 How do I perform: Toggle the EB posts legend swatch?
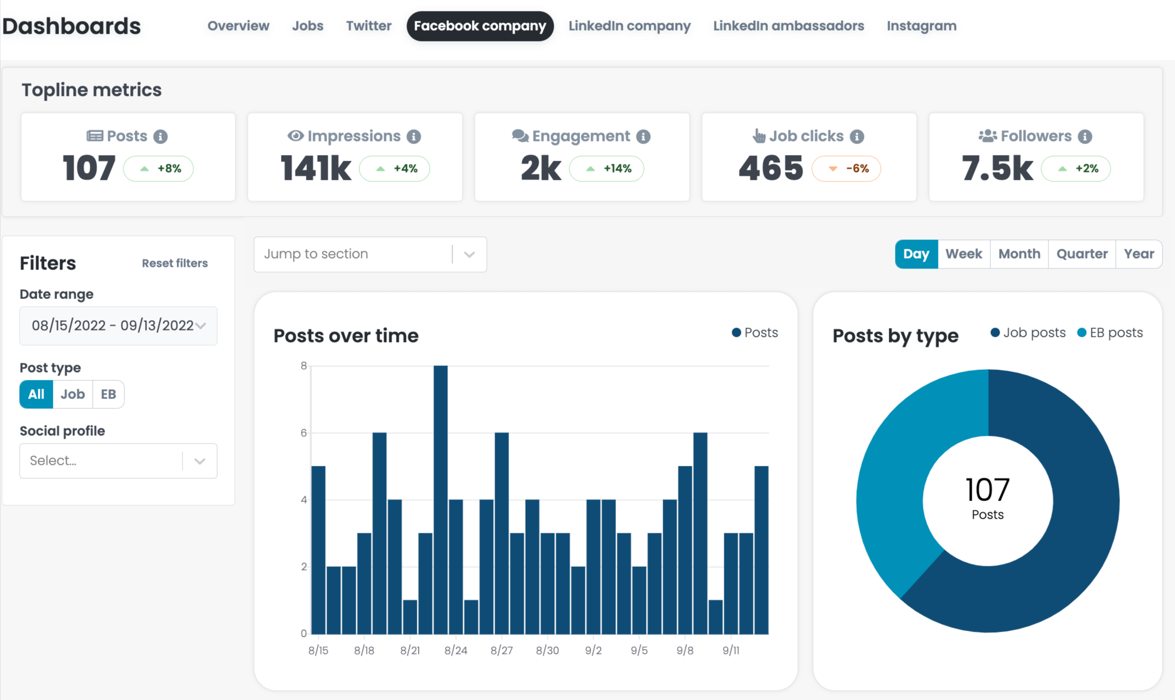pos(1081,333)
